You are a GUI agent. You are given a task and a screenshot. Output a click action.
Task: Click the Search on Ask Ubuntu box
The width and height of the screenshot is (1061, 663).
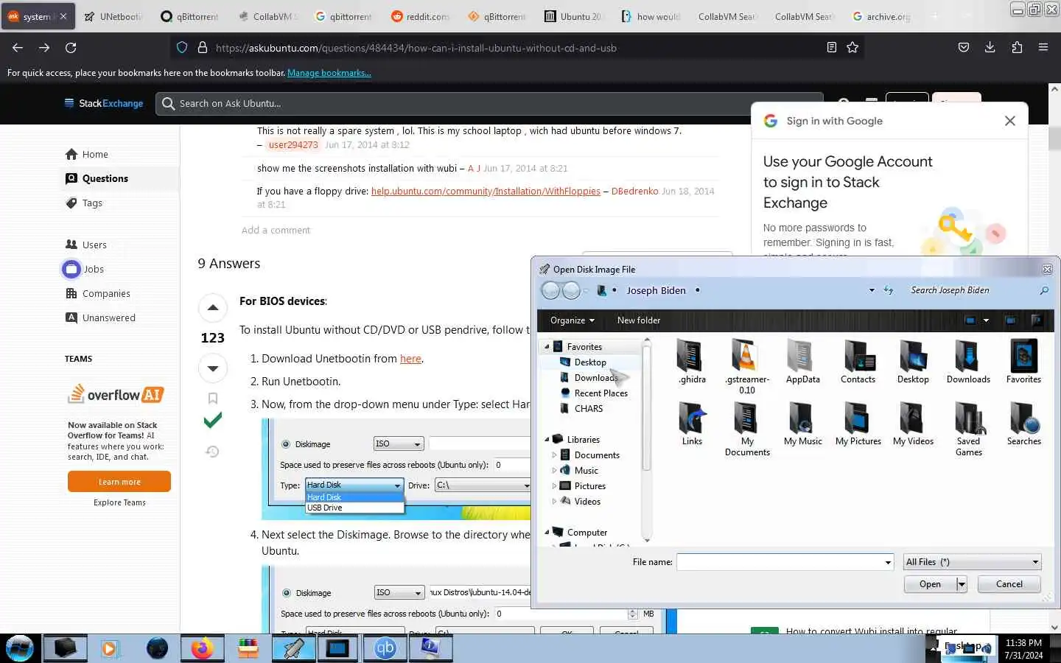[489, 104]
